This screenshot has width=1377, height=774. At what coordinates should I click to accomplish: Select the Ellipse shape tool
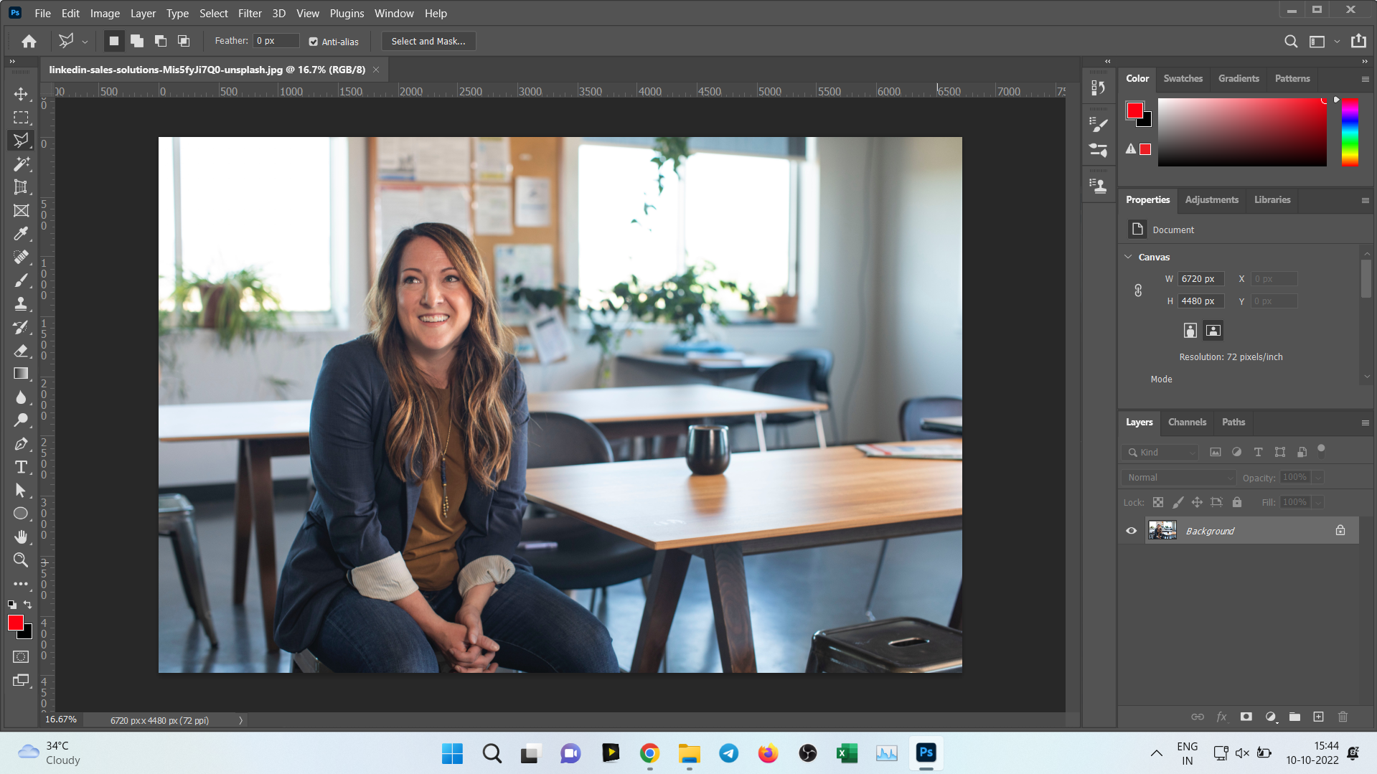tap(21, 514)
